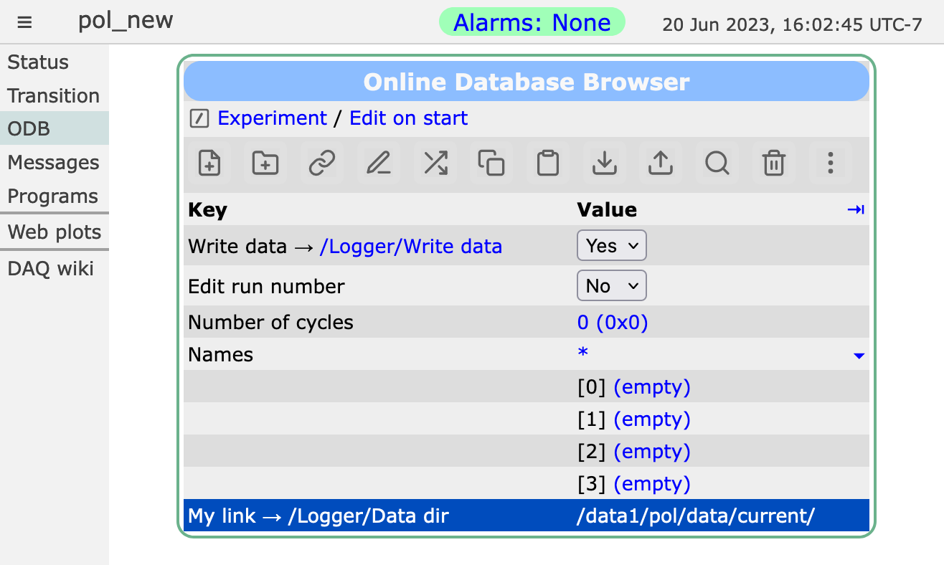
Task: Select ODB in the sidebar
Action: (x=55, y=129)
